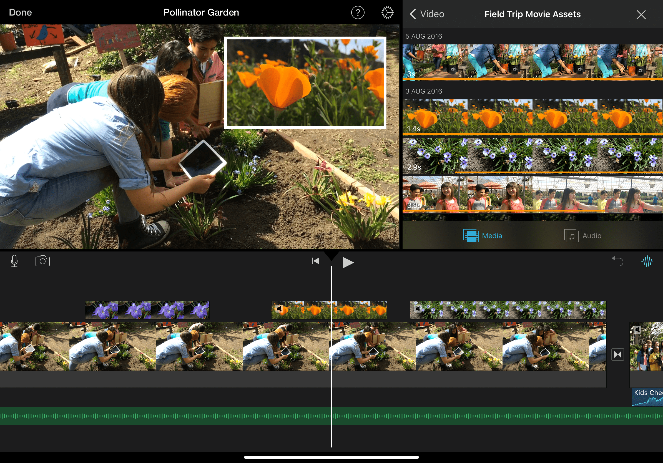Switch to the Media tab
The height and width of the screenshot is (463, 663).
[483, 236]
